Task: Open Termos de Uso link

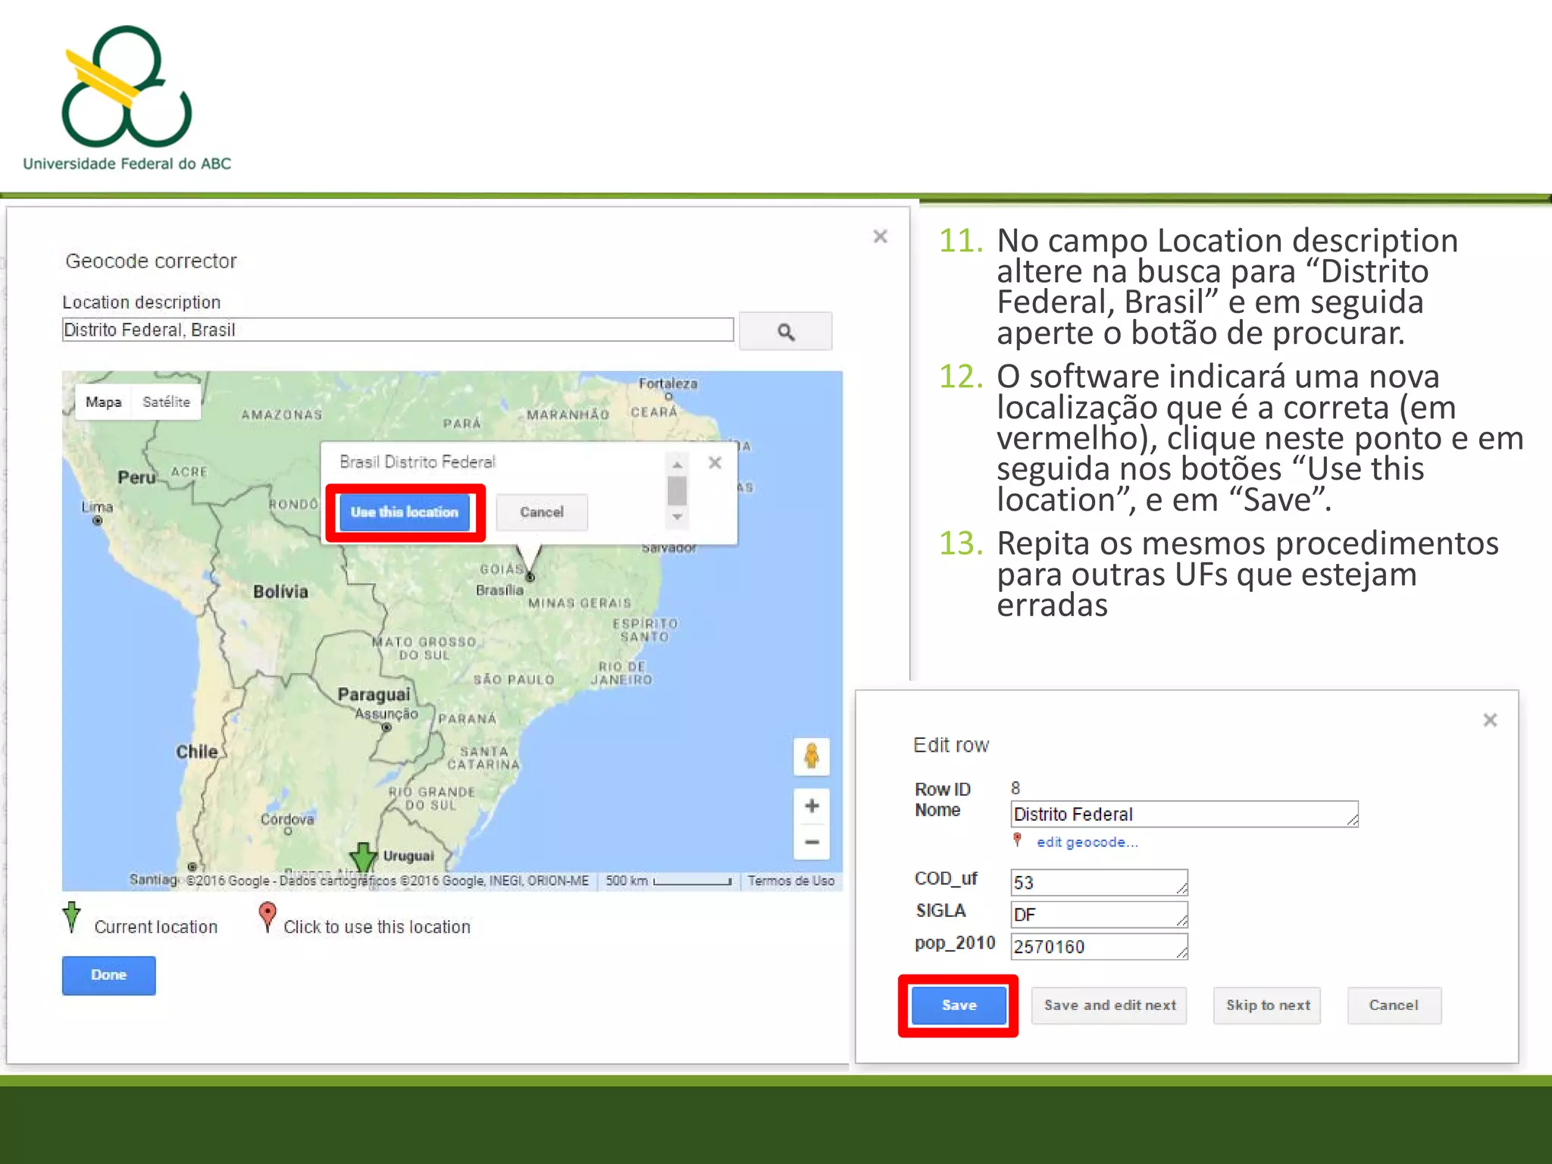Action: pyautogui.click(x=791, y=881)
